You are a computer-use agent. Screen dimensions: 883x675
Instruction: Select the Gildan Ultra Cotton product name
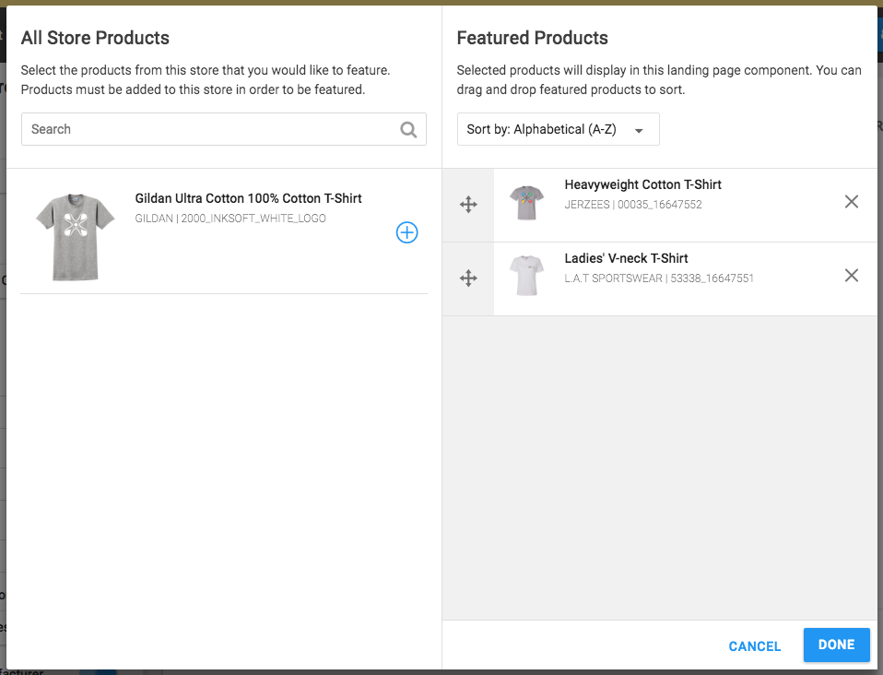248,198
